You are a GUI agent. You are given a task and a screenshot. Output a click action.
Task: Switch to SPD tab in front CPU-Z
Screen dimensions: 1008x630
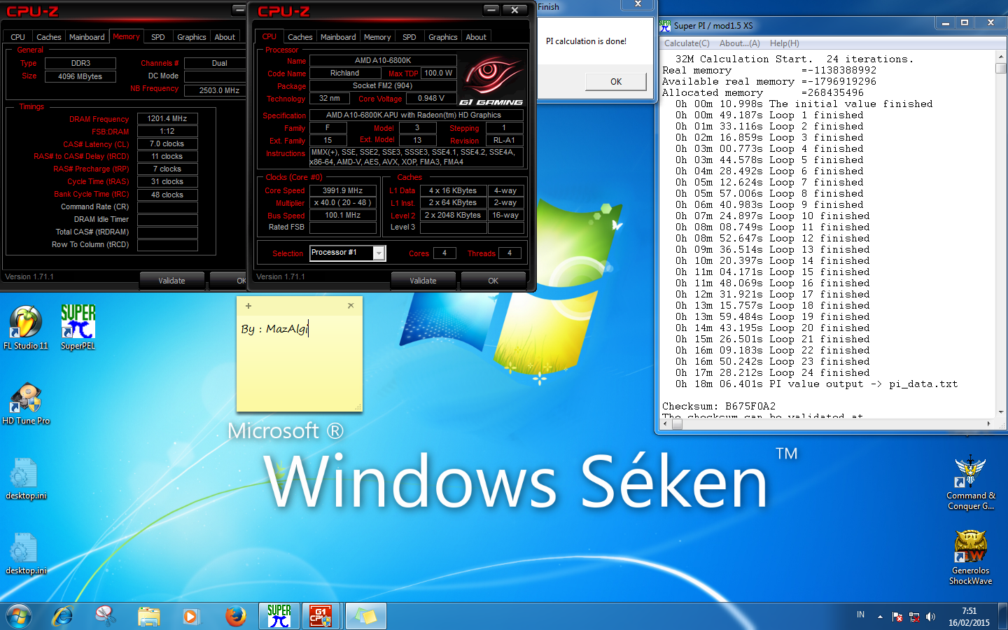pyautogui.click(x=409, y=37)
